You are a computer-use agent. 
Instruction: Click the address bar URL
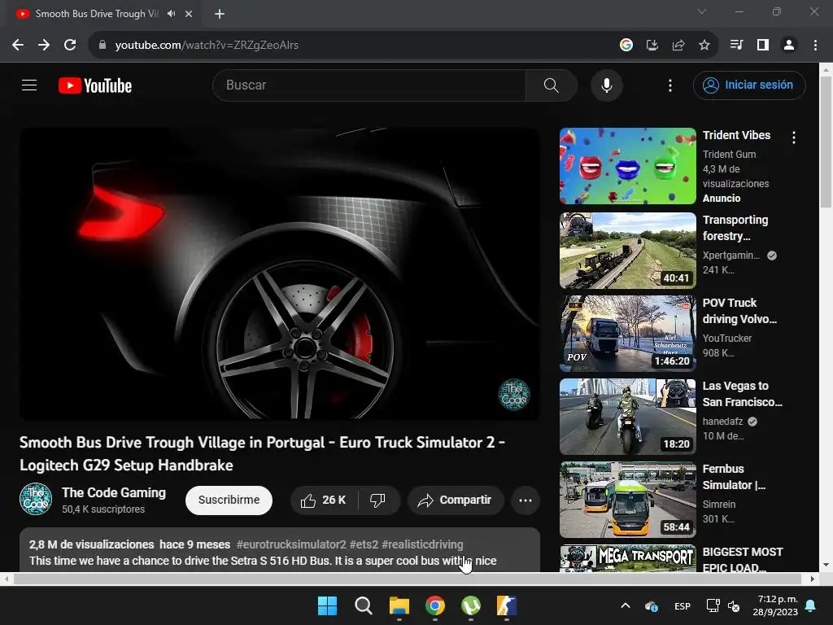click(x=207, y=46)
